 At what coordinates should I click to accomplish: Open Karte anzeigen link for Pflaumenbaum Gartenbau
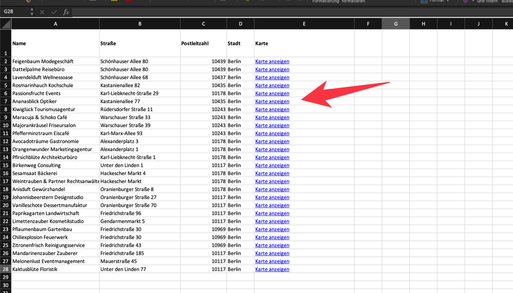[272, 229]
